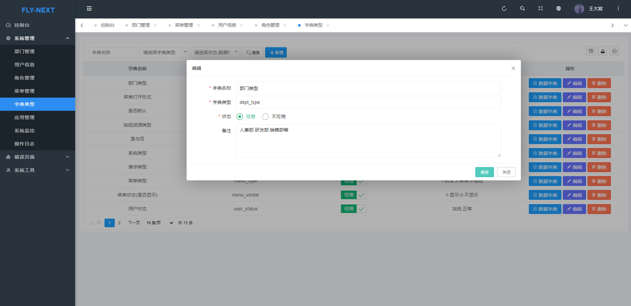This screenshot has width=631, height=306.
Task: Close the edit dialog with X icon
Action: pos(513,68)
